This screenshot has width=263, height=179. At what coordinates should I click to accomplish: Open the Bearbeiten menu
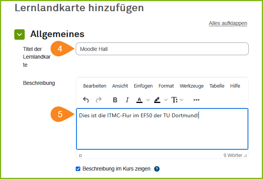(95, 86)
